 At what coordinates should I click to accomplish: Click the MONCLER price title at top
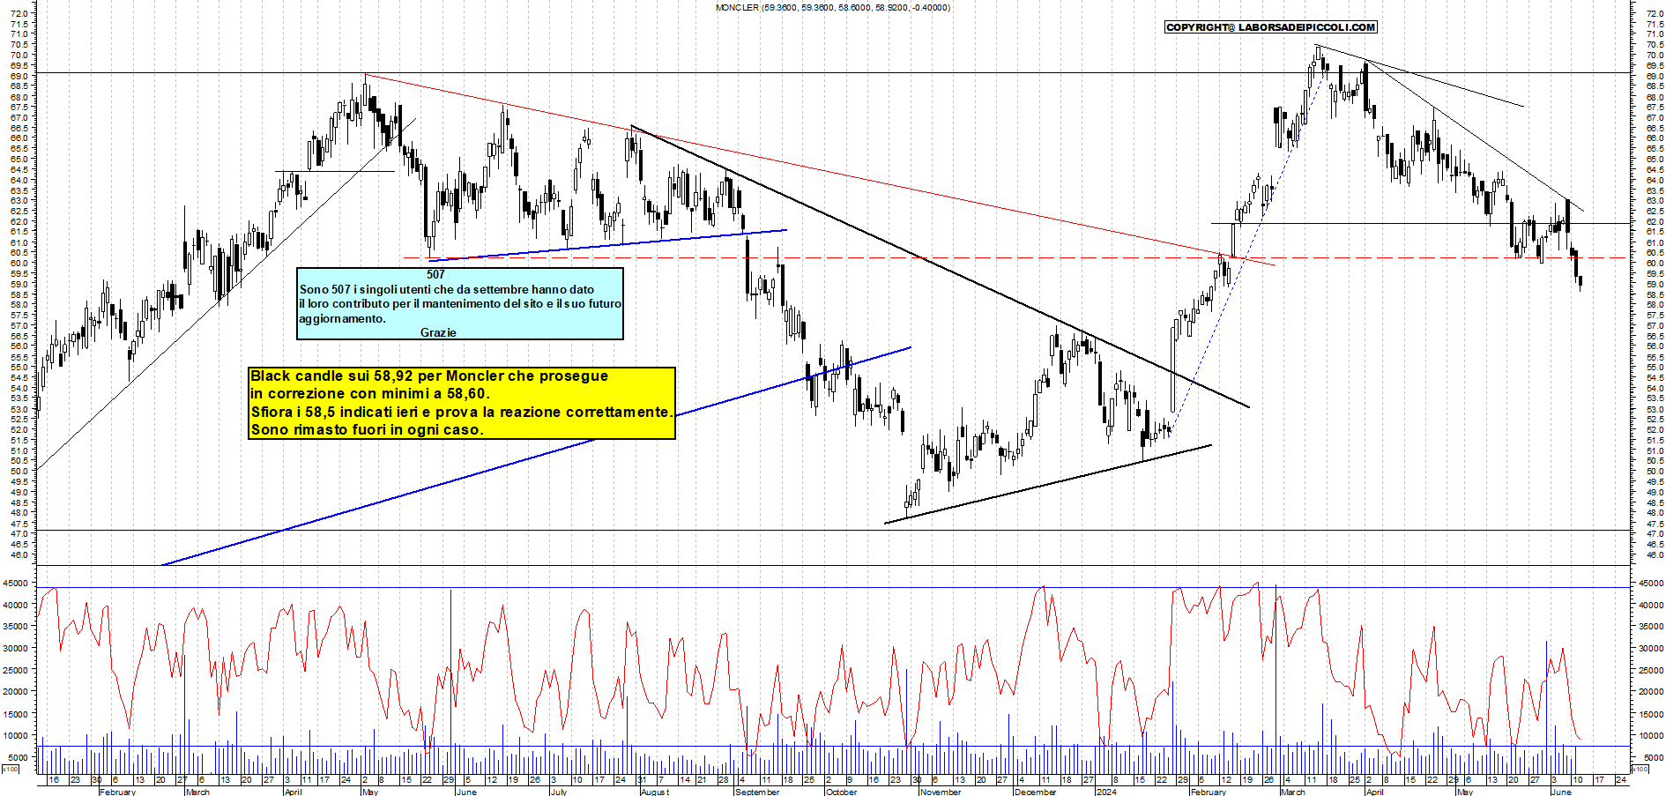832,7
